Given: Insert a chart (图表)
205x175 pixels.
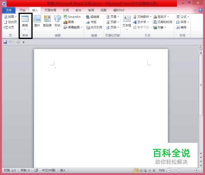Looking at the screenshot, I should (69, 22).
